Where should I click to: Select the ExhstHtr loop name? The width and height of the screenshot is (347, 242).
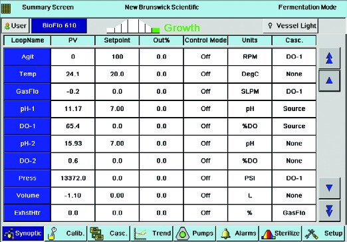27,213
